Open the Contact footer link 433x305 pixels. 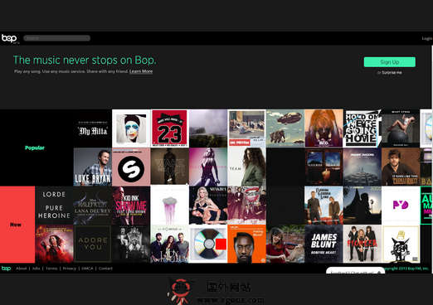click(x=105, y=269)
